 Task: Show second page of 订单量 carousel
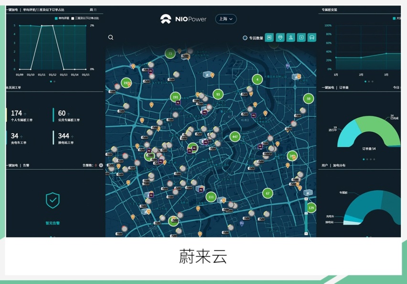pyautogui.click(x=367, y=159)
